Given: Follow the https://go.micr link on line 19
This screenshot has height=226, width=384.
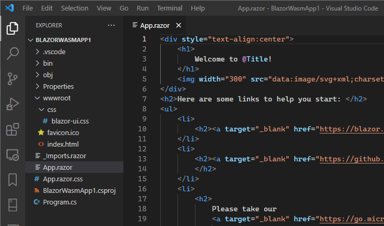Looking at the screenshot, I should (x=351, y=219).
